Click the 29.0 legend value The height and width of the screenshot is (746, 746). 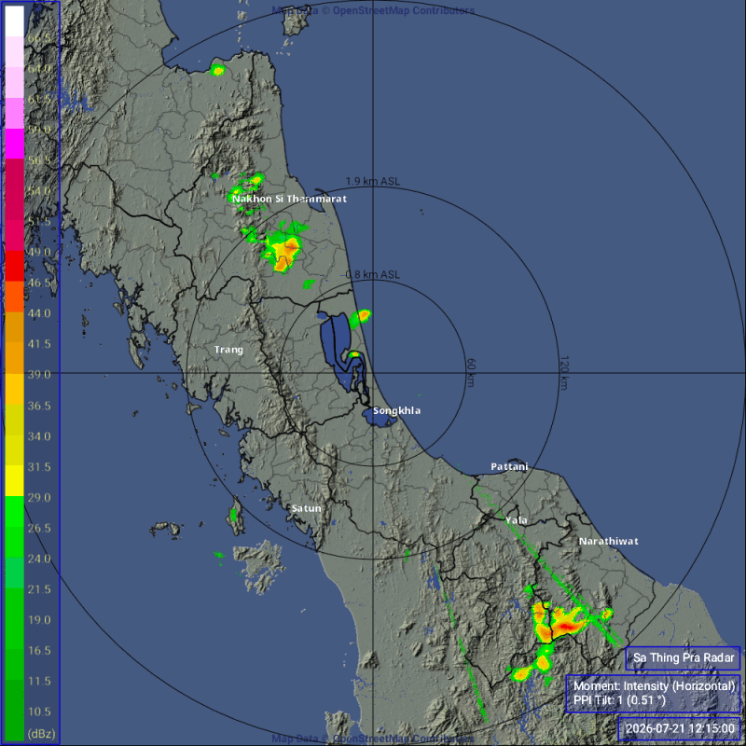click(39, 497)
